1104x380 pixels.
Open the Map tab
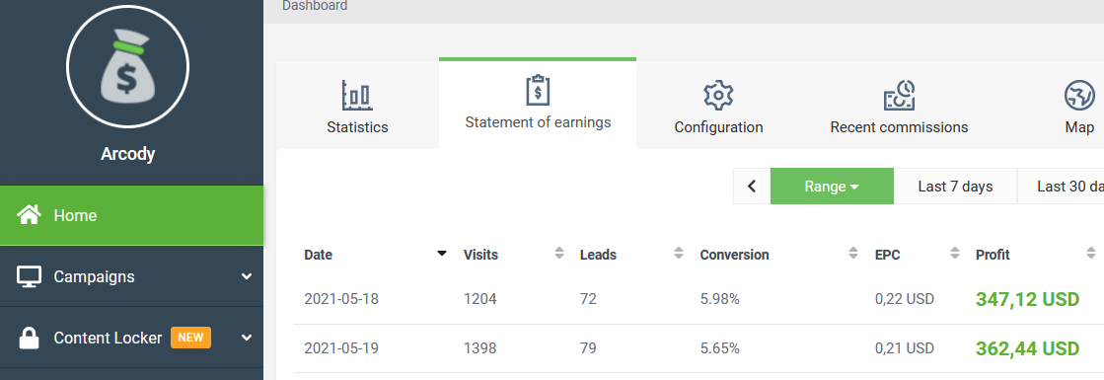(x=1079, y=105)
